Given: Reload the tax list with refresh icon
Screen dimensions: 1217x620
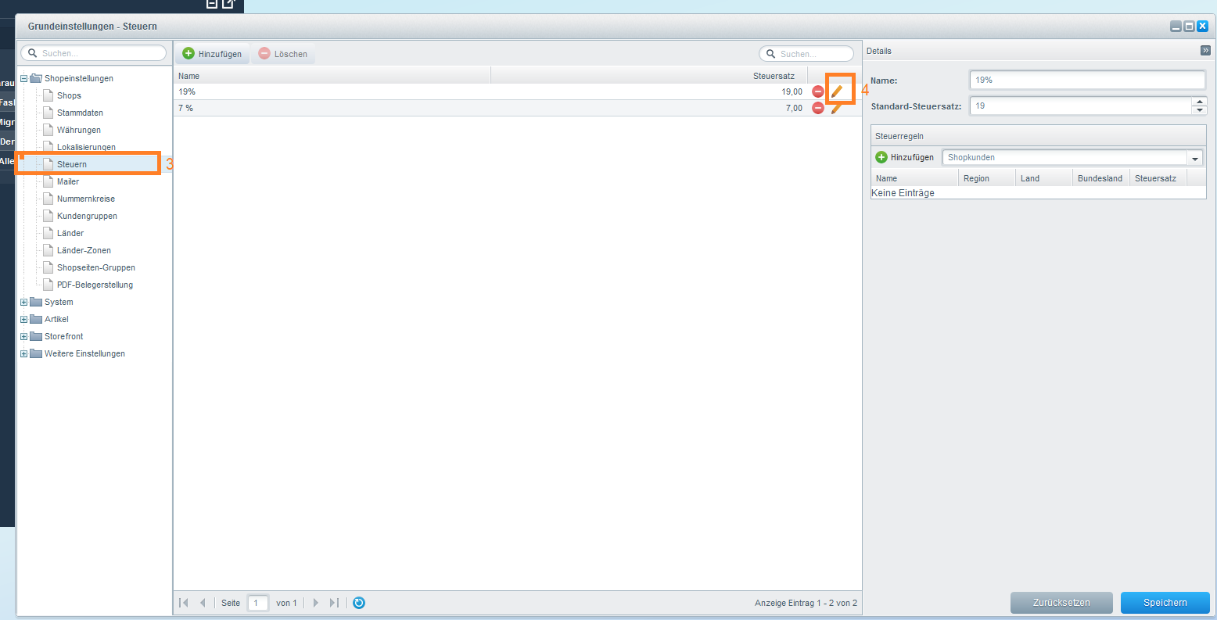Looking at the screenshot, I should 359,603.
